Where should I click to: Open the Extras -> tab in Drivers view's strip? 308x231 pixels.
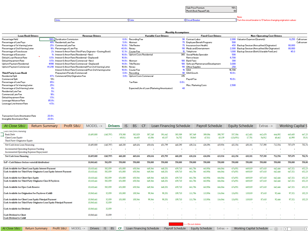266,126
